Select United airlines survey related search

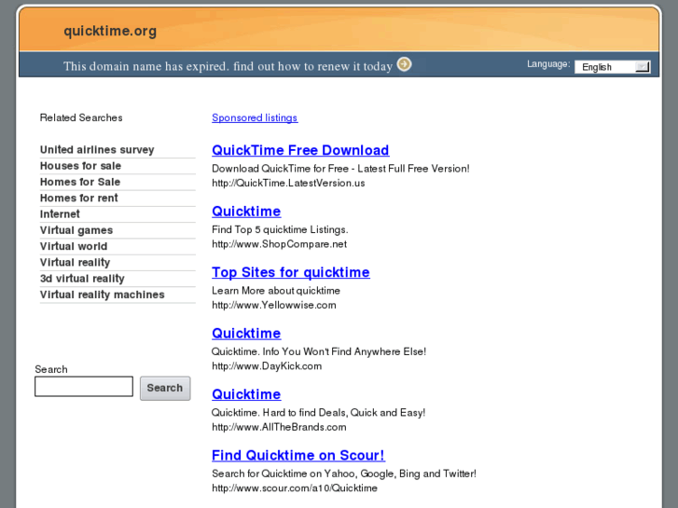coord(97,149)
